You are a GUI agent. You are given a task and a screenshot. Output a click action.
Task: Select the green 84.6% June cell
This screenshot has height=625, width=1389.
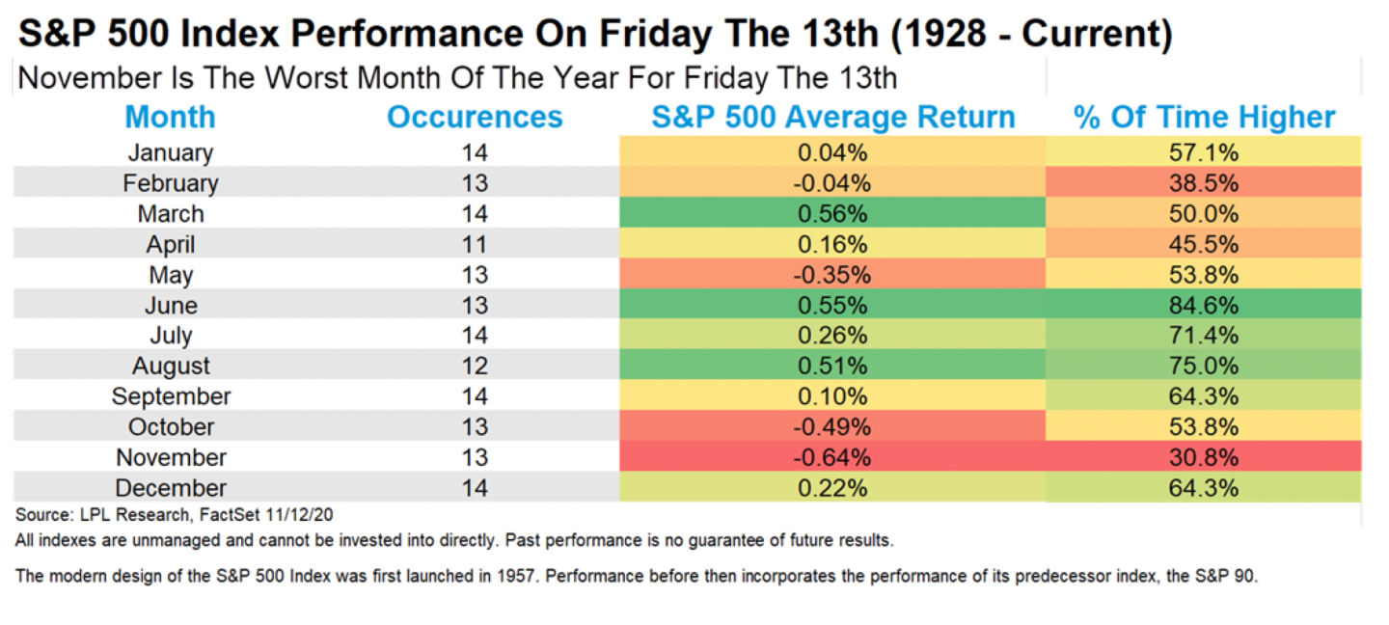click(x=1204, y=306)
